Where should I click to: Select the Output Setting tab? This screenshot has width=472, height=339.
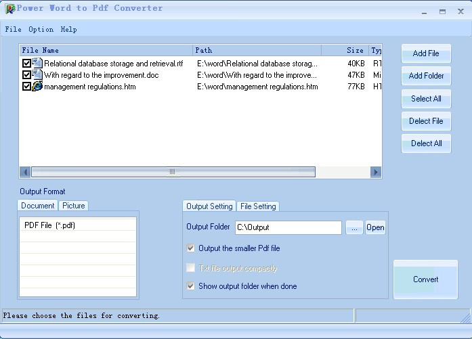click(x=209, y=206)
